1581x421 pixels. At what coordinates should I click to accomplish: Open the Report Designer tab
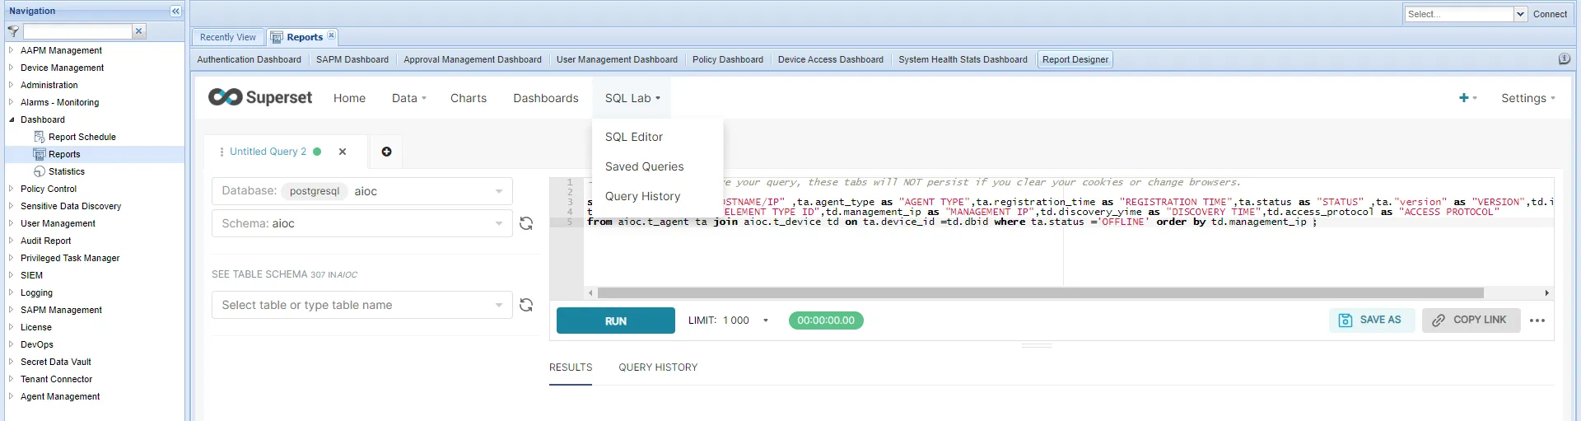[x=1075, y=59]
